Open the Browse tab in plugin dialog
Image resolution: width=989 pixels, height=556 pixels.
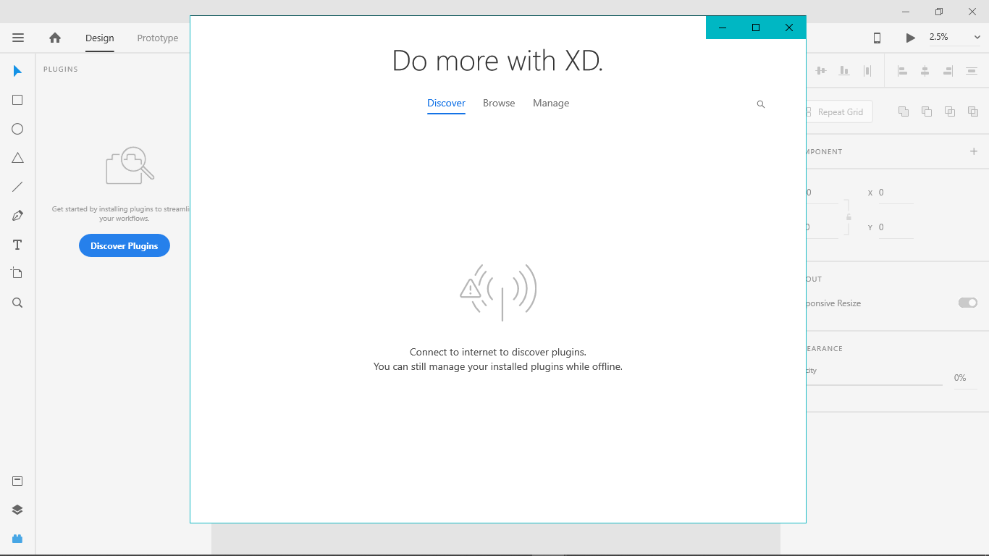pos(499,104)
